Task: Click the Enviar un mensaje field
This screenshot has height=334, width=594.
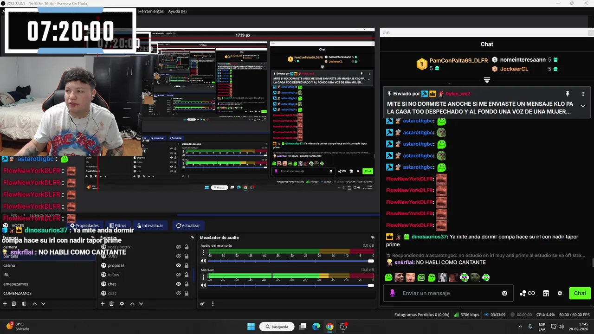Action: [x=448, y=293]
